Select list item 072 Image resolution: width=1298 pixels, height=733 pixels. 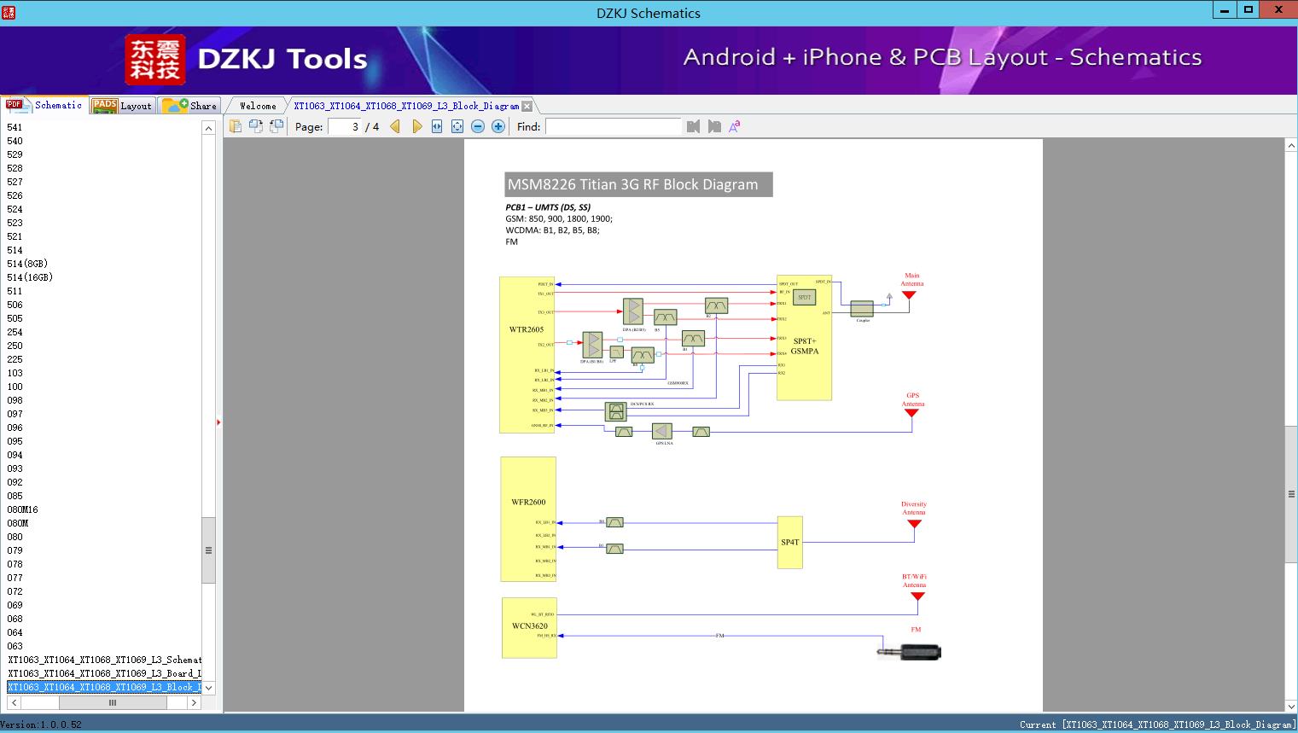[x=15, y=591]
